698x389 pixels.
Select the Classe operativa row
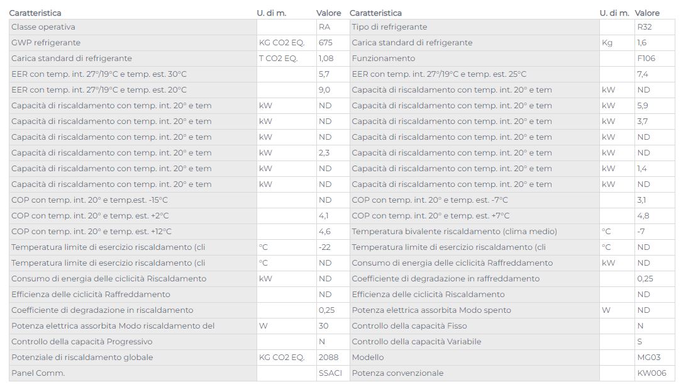(179, 26)
